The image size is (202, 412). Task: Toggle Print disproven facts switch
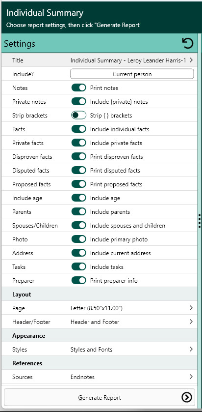[x=78, y=157]
